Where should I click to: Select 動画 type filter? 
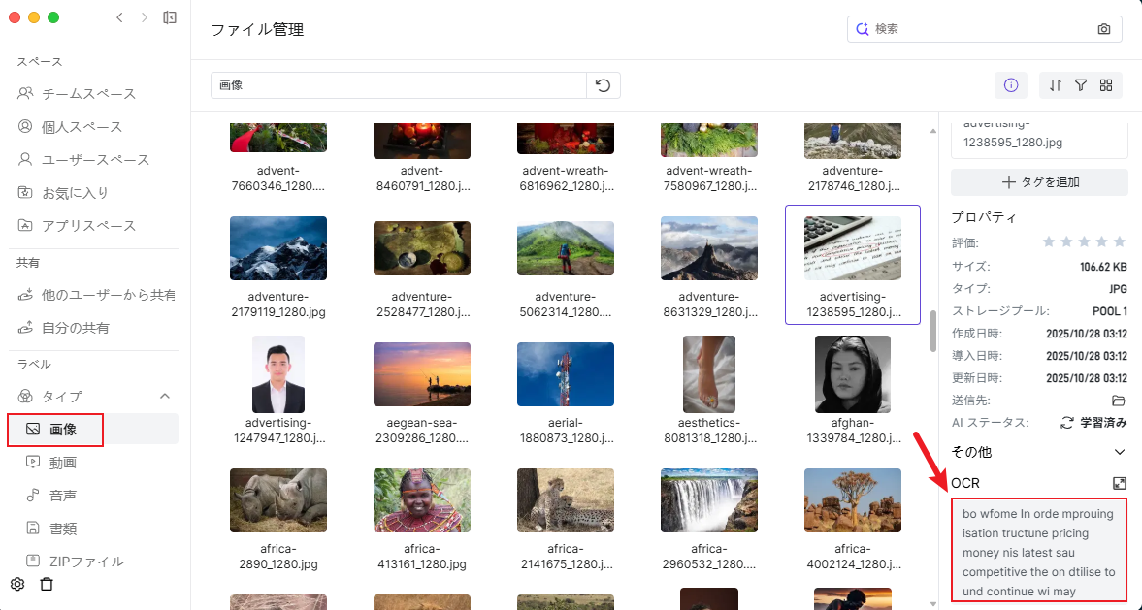click(x=63, y=463)
